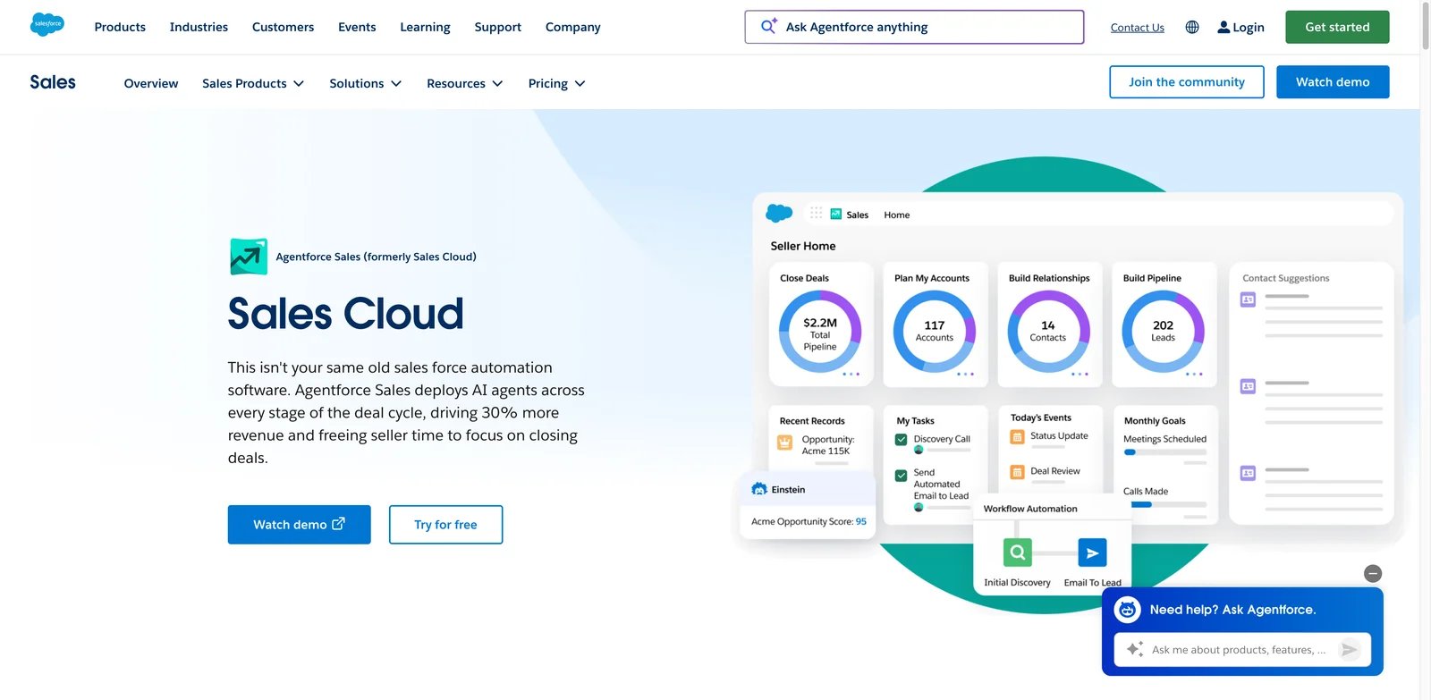Click the Meetings Scheduled progress bar
Image resolution: width=1431 pixels, height=700 pixels.
pos(1164,452)
